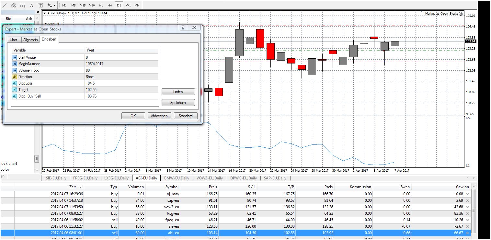Select the equidistant channel tool
The height and width of the screenshot is (240, 491).
(x=13, y=5)
